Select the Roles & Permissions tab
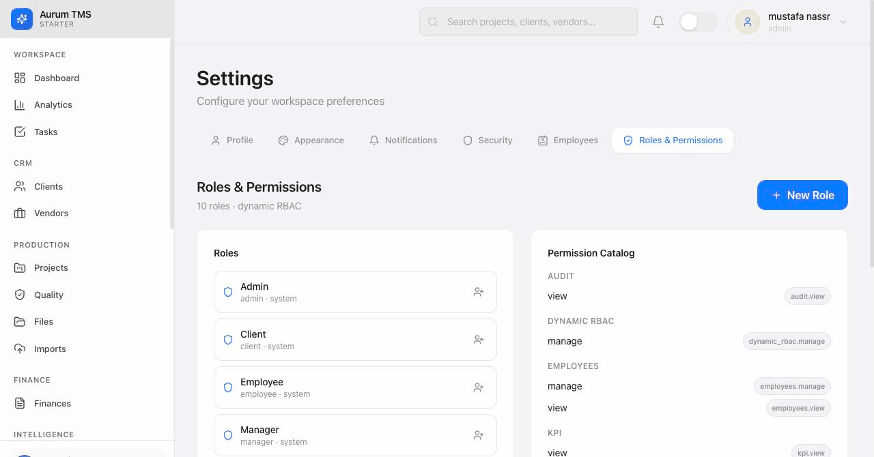Screen dimensions: 874x457 coord(673,141)
